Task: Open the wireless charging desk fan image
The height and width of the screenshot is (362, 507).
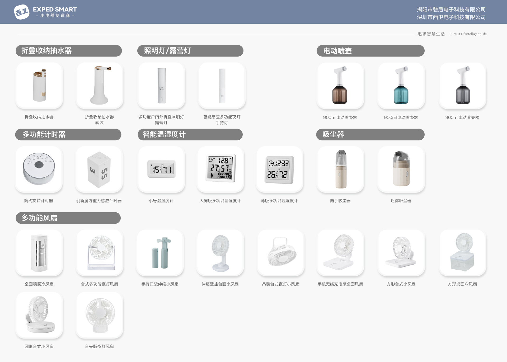Action: coord(340,253)
